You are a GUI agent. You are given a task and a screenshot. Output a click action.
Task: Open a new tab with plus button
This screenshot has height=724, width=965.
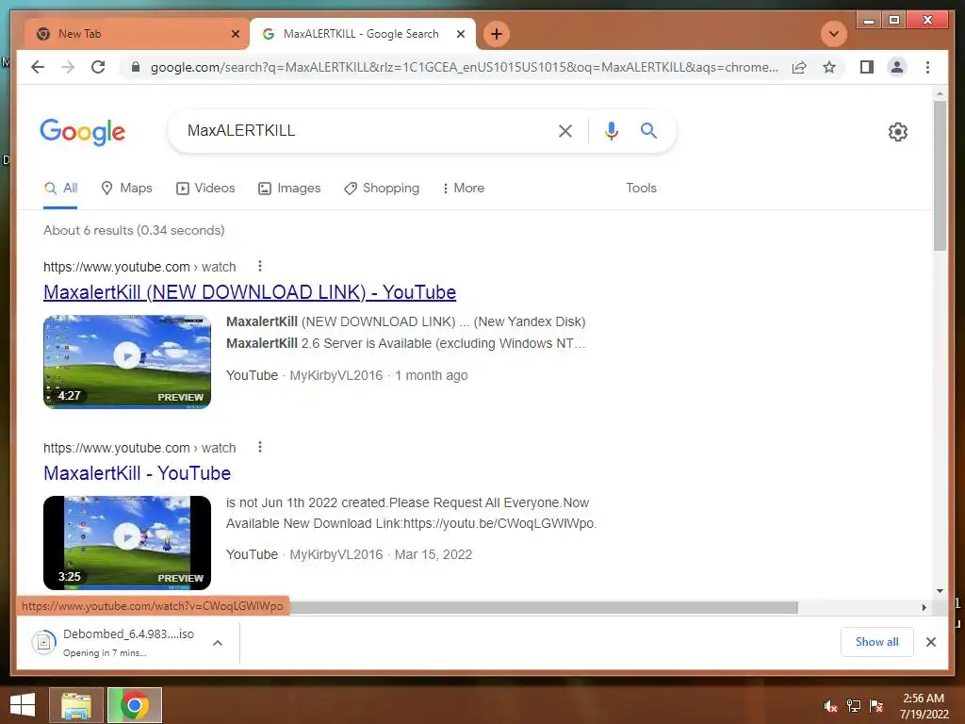[497, 34]
